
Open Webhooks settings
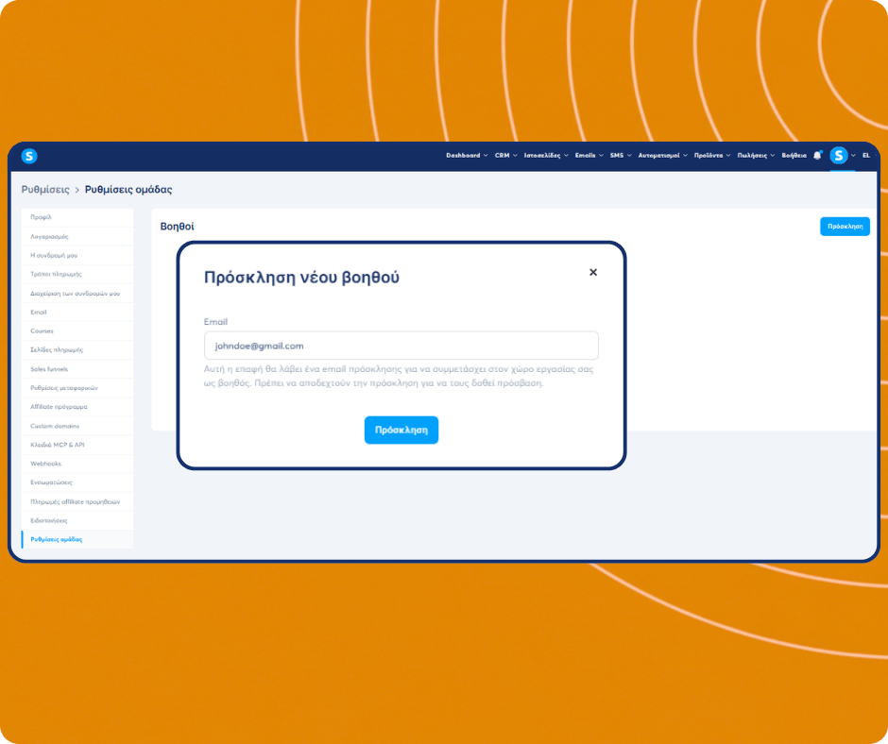(77, 464)
